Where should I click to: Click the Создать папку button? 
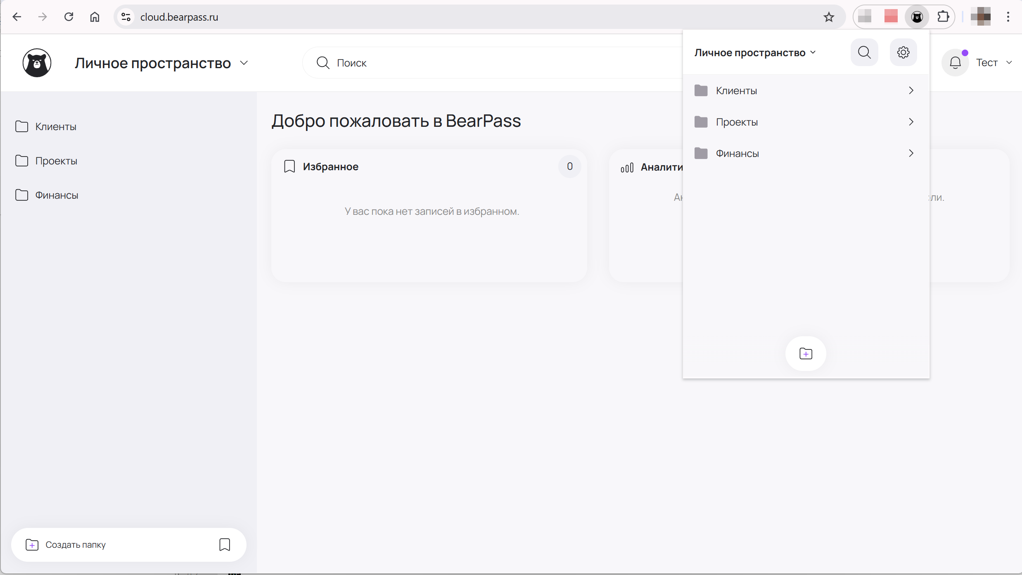[76, 544]
